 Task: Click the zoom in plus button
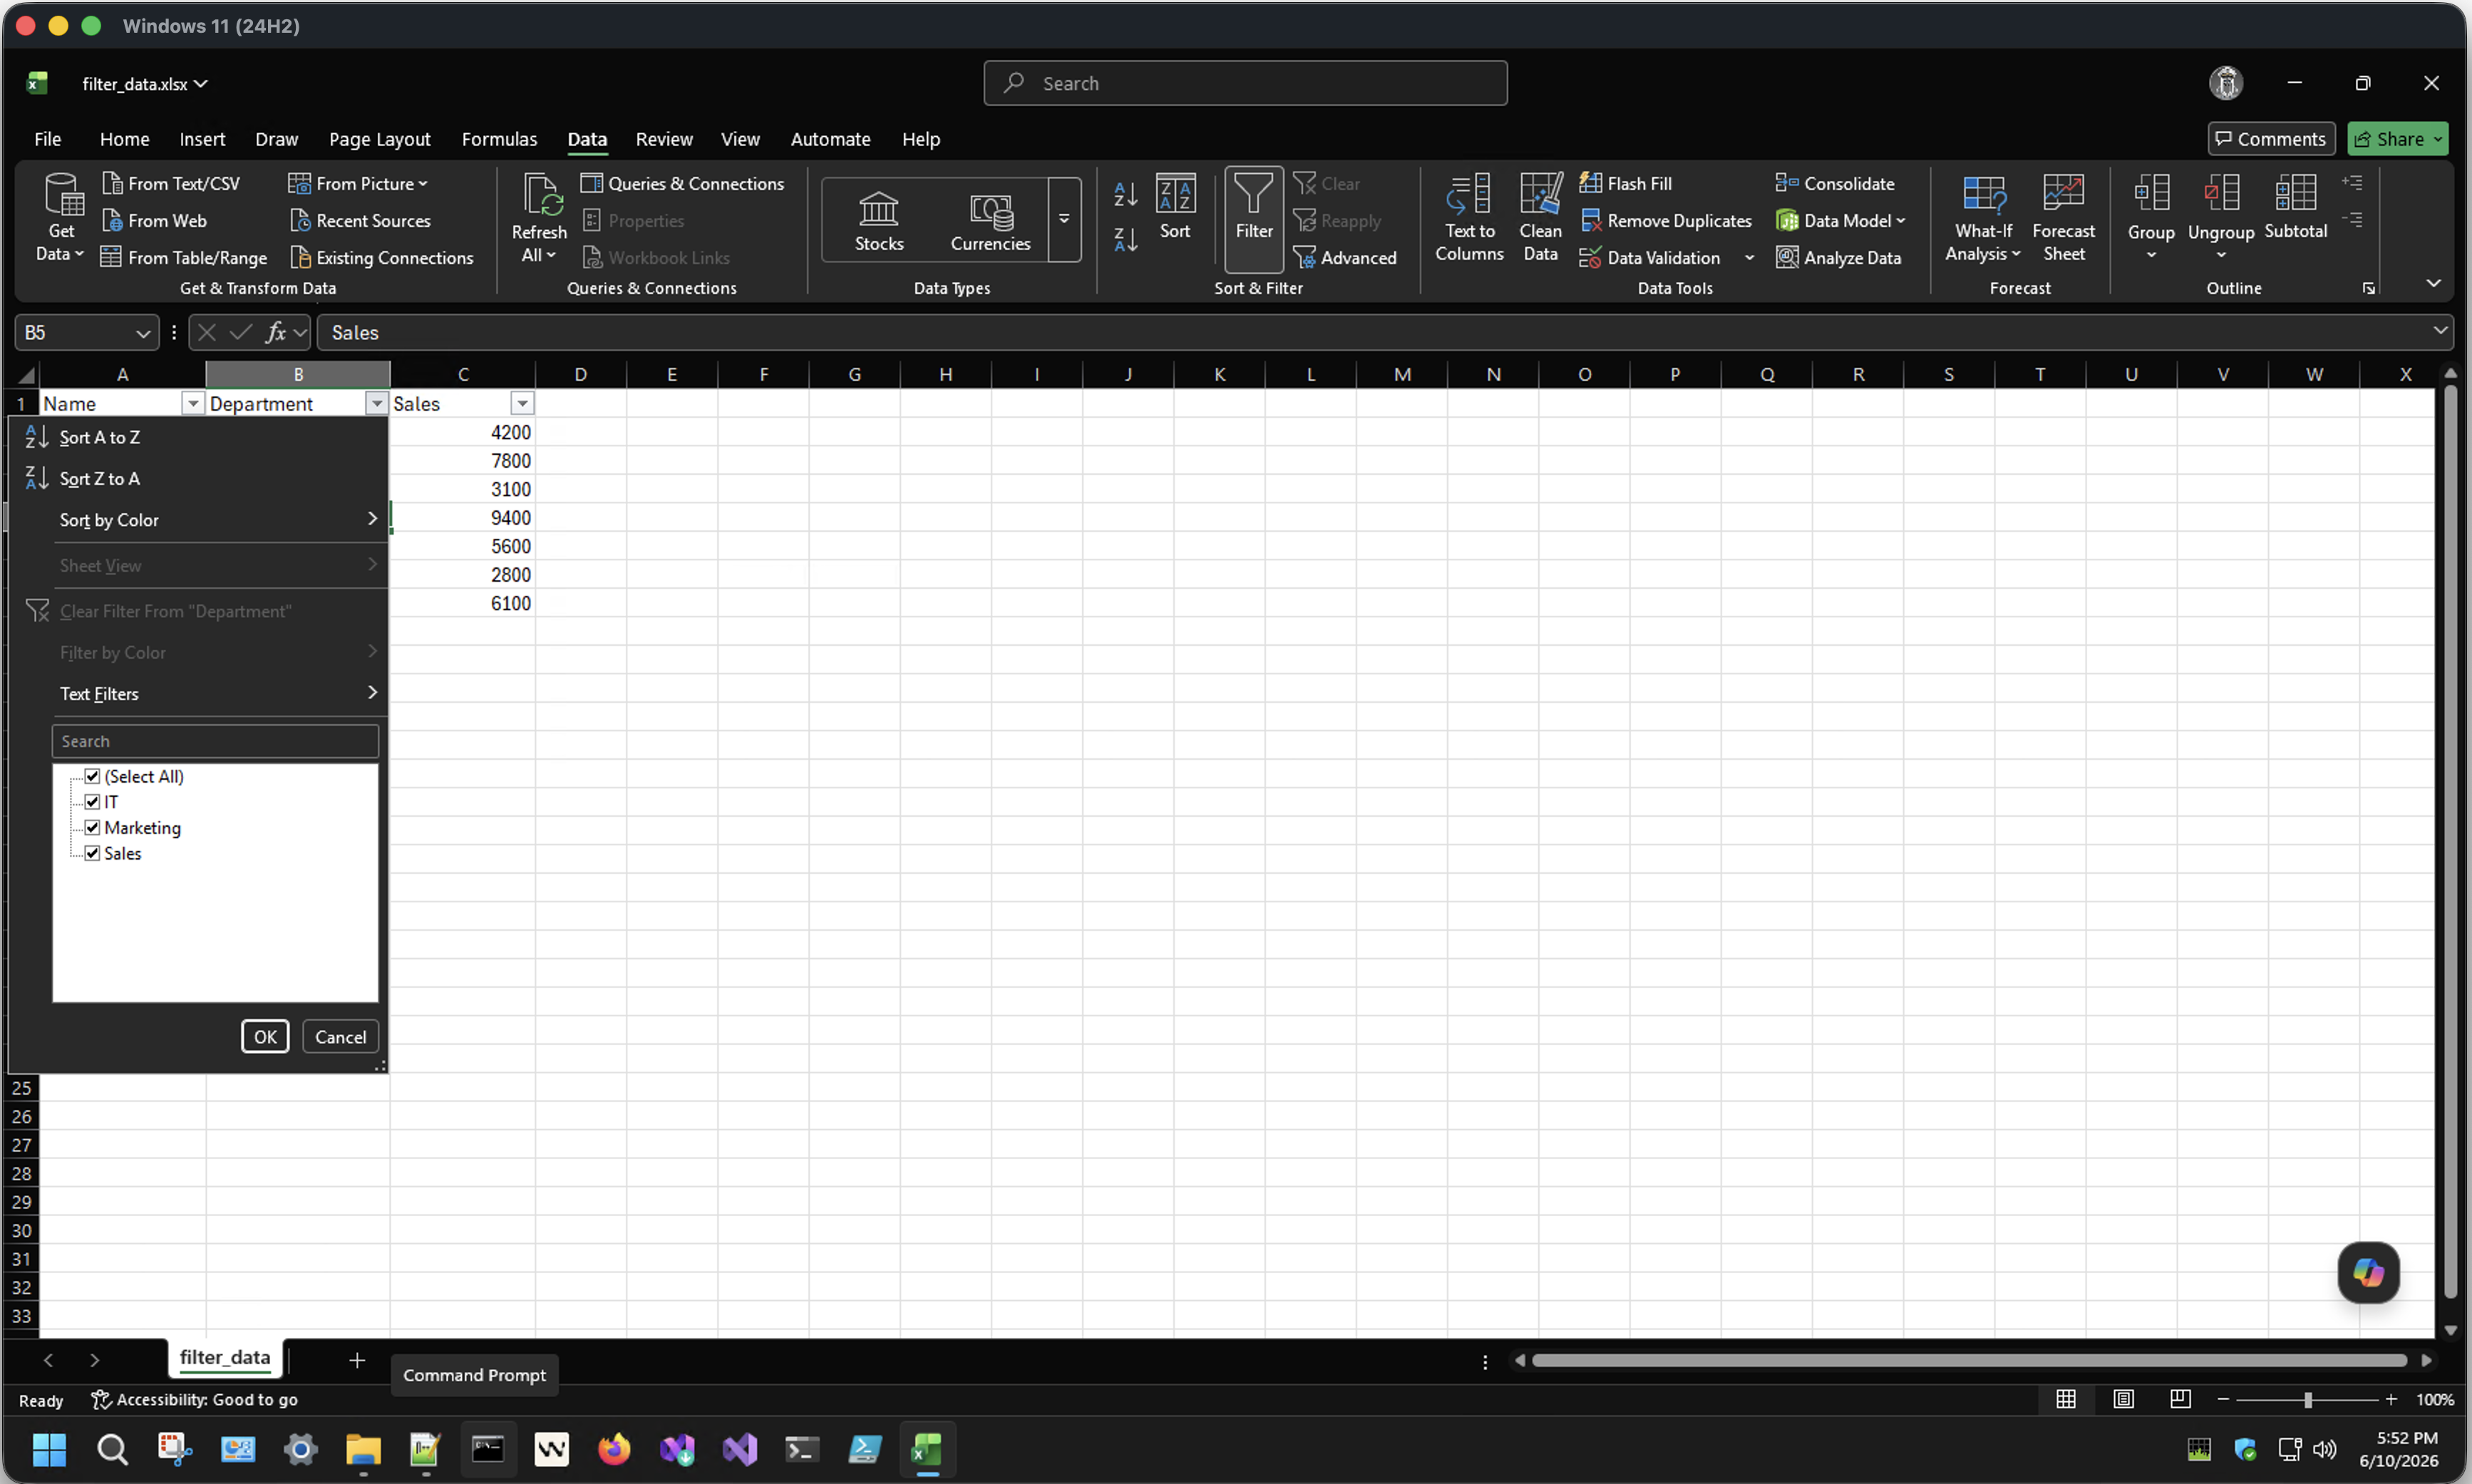(2391, 1399)
